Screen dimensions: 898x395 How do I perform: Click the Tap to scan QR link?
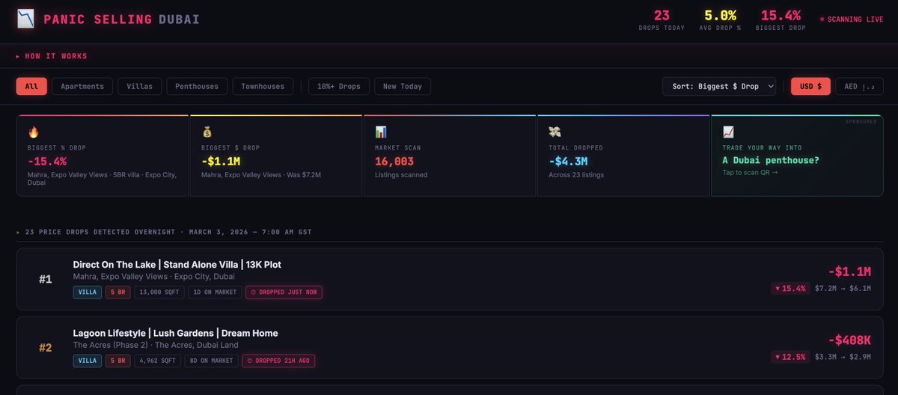(750, 172)
